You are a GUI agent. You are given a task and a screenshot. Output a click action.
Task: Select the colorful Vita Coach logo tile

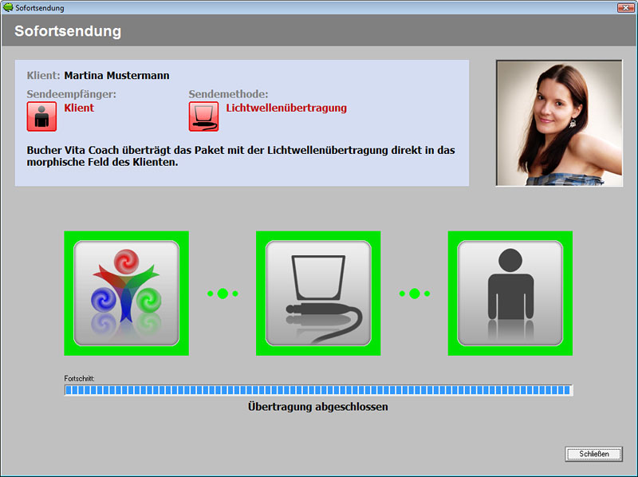pos(126,293)
